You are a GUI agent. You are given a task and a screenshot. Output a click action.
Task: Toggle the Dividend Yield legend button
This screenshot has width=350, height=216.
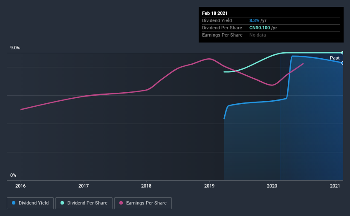pyautogui.click(x=30, y=203)
